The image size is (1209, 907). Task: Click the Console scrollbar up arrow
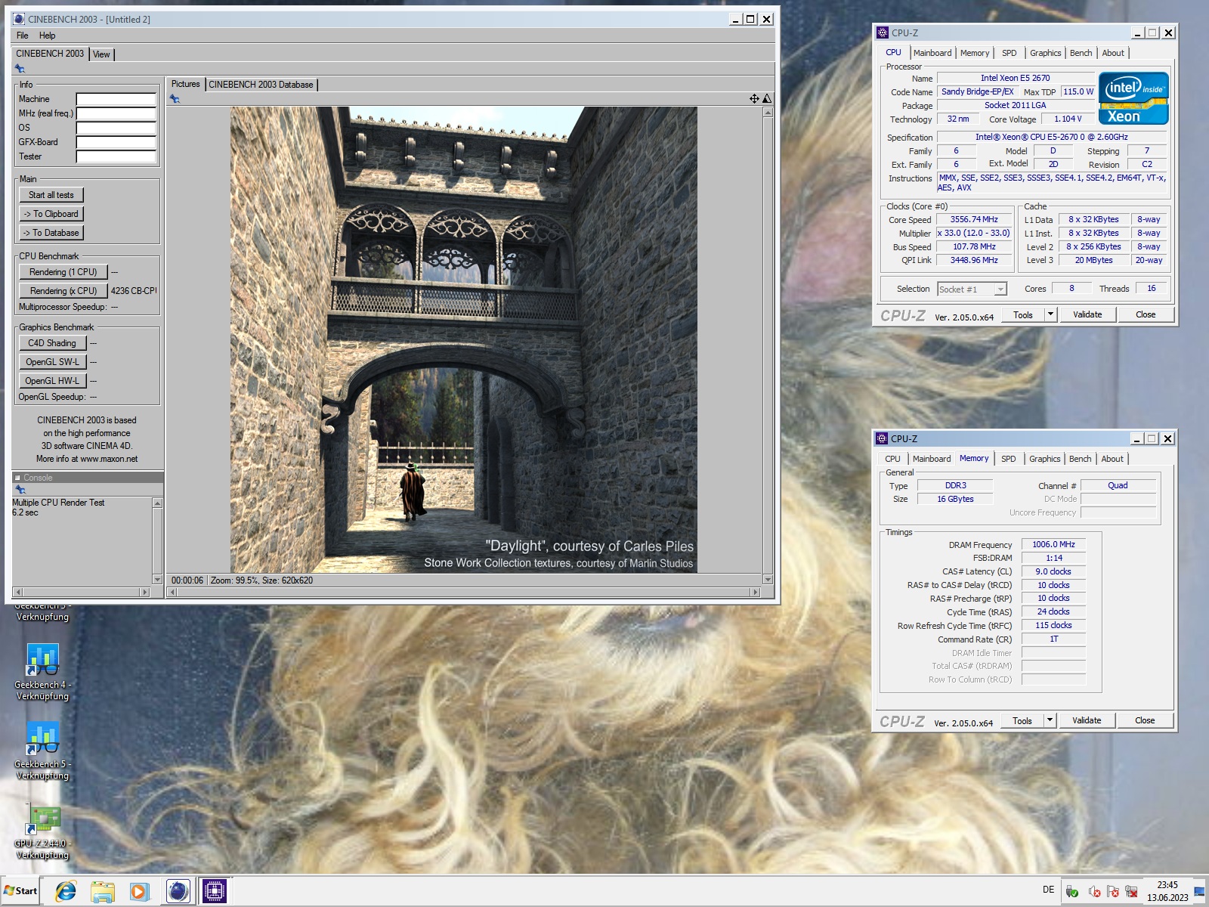click(157, 503)
